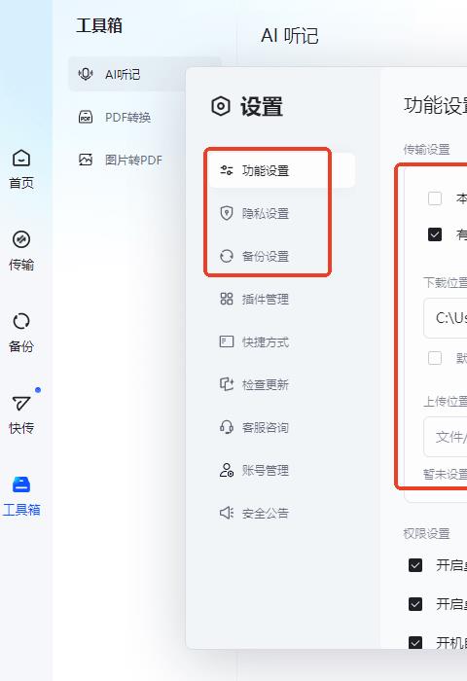Open the 传输 transfer icon
This screenshot has height=681, width=467.
21,239
